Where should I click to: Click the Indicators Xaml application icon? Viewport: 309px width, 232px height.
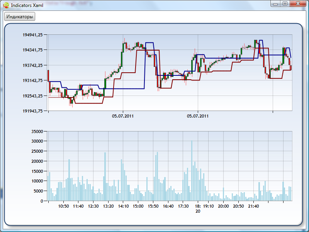pos(6,5)
